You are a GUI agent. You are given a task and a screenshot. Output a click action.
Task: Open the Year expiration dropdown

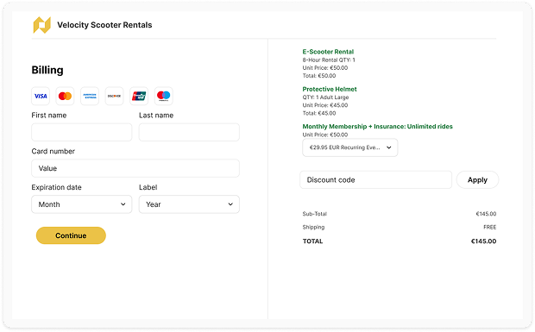[189, 204]
